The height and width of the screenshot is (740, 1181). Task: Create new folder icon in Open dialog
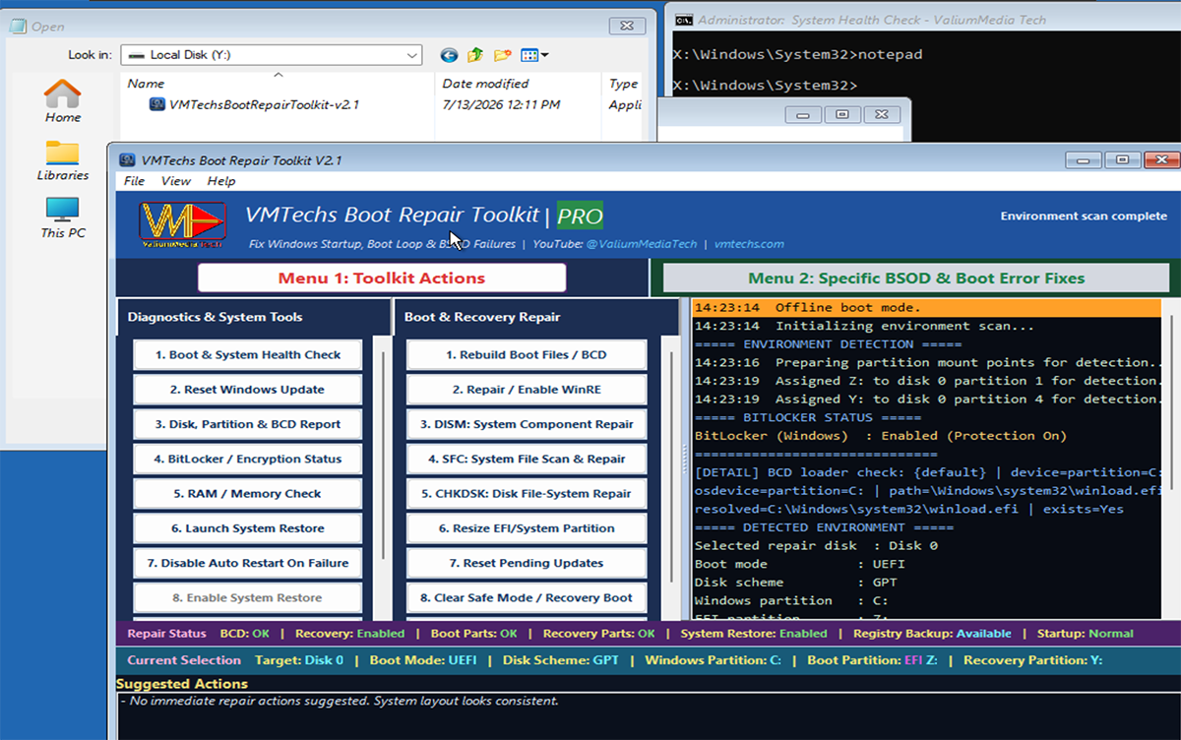503,55
